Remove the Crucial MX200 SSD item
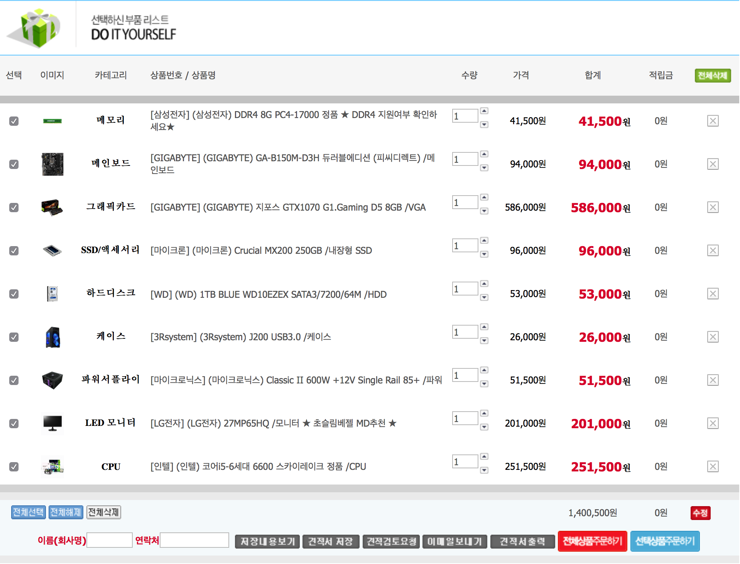Viewport: 740px width, 564px height. pyautogui.click(x=712, y=251)
